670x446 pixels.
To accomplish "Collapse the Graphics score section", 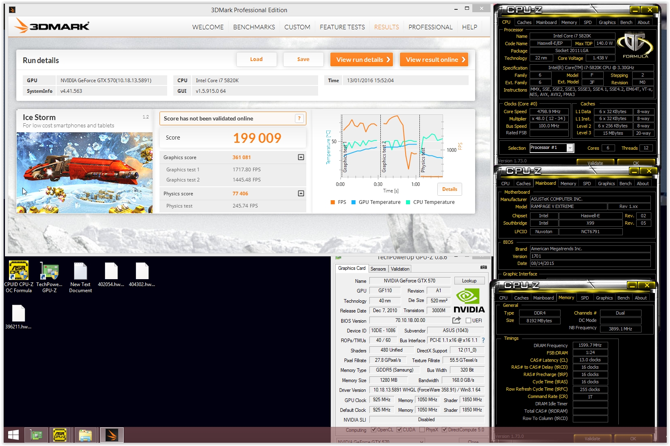I will 301,157.
